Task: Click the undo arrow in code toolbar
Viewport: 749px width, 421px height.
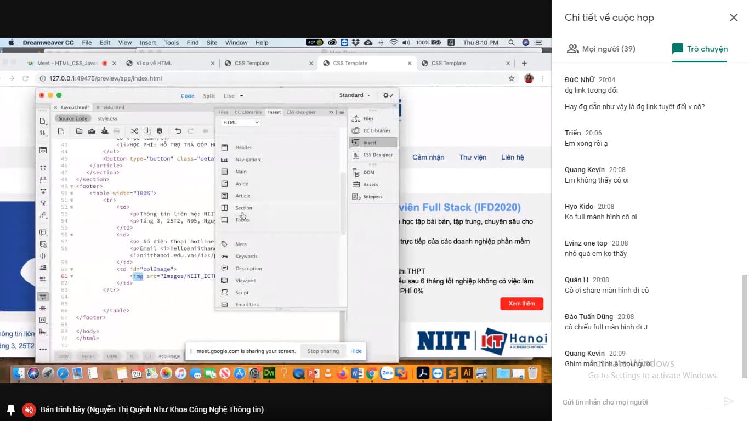Action: click(x=178, y=131)
